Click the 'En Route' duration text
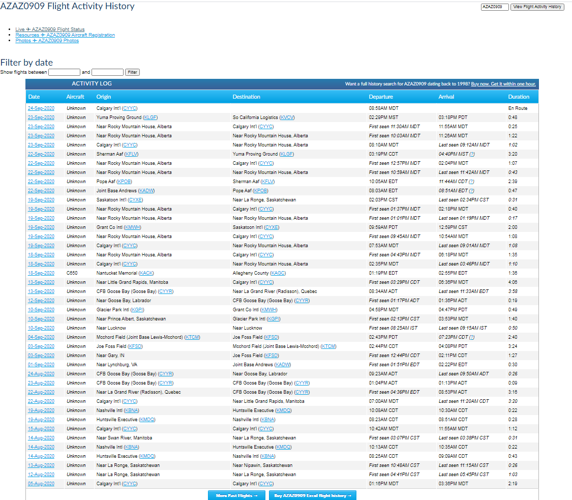 click(x=518, y=108)
